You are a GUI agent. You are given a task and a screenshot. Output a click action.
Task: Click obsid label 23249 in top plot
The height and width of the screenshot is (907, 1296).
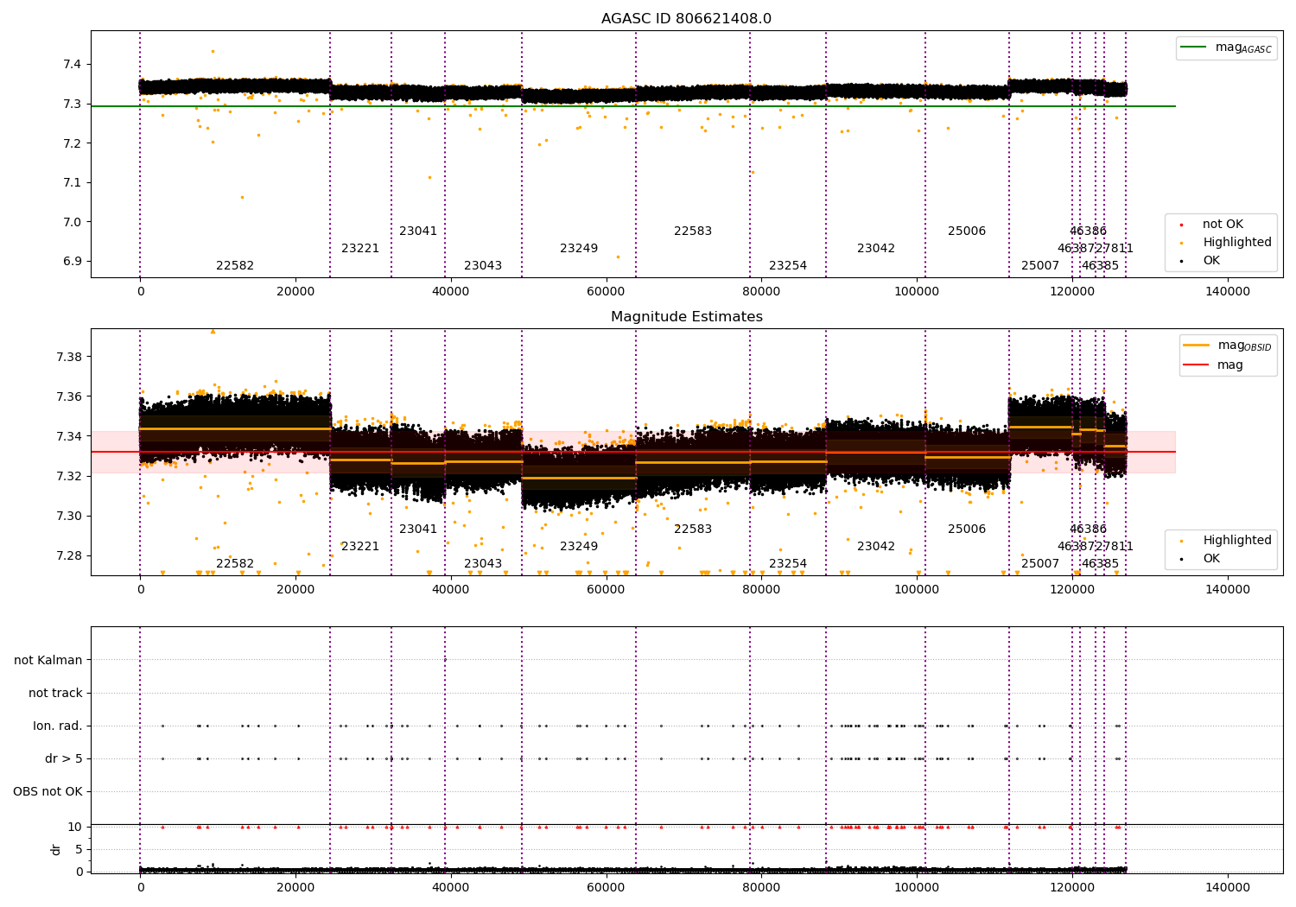tap(579, 249)
